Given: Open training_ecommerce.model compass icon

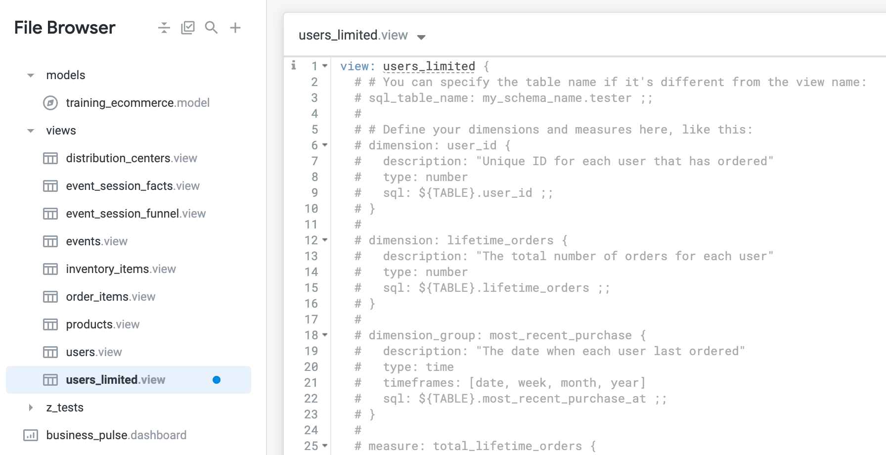Looking at the screenshot, I should point(50,103).
